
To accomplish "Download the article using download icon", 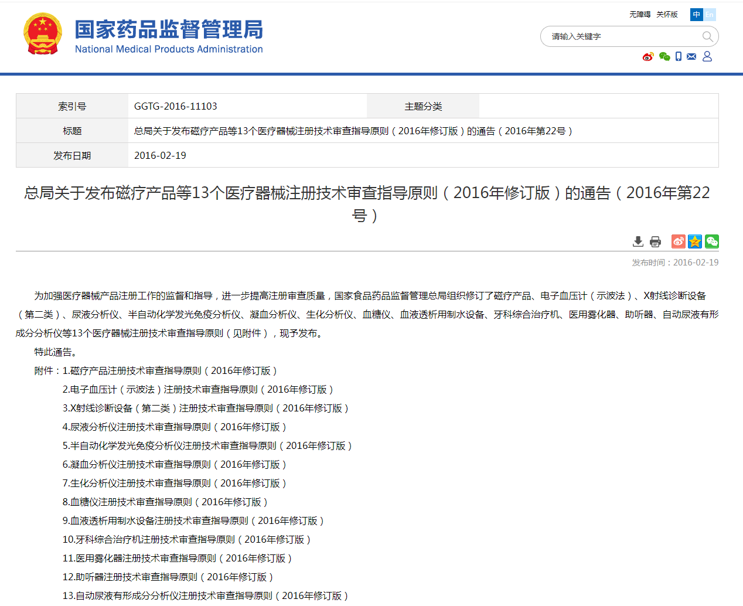I will coord(638,241).
